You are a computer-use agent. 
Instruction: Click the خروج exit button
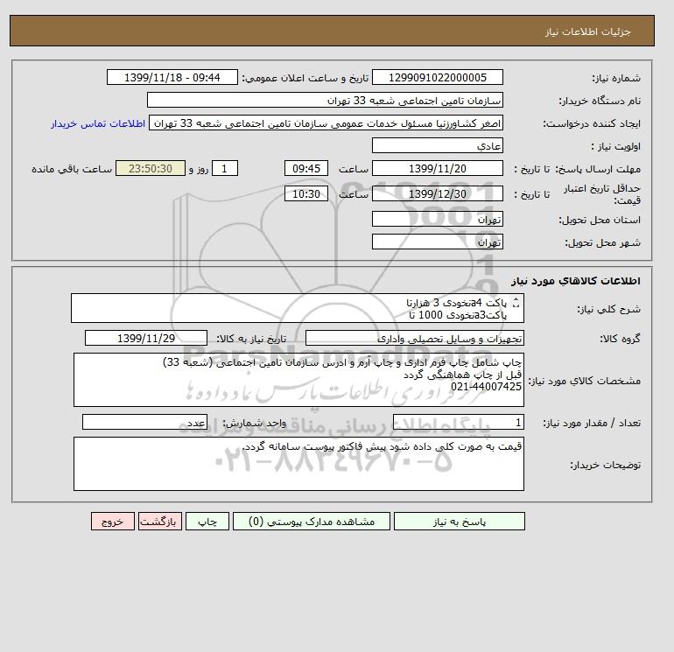point(113,522)
